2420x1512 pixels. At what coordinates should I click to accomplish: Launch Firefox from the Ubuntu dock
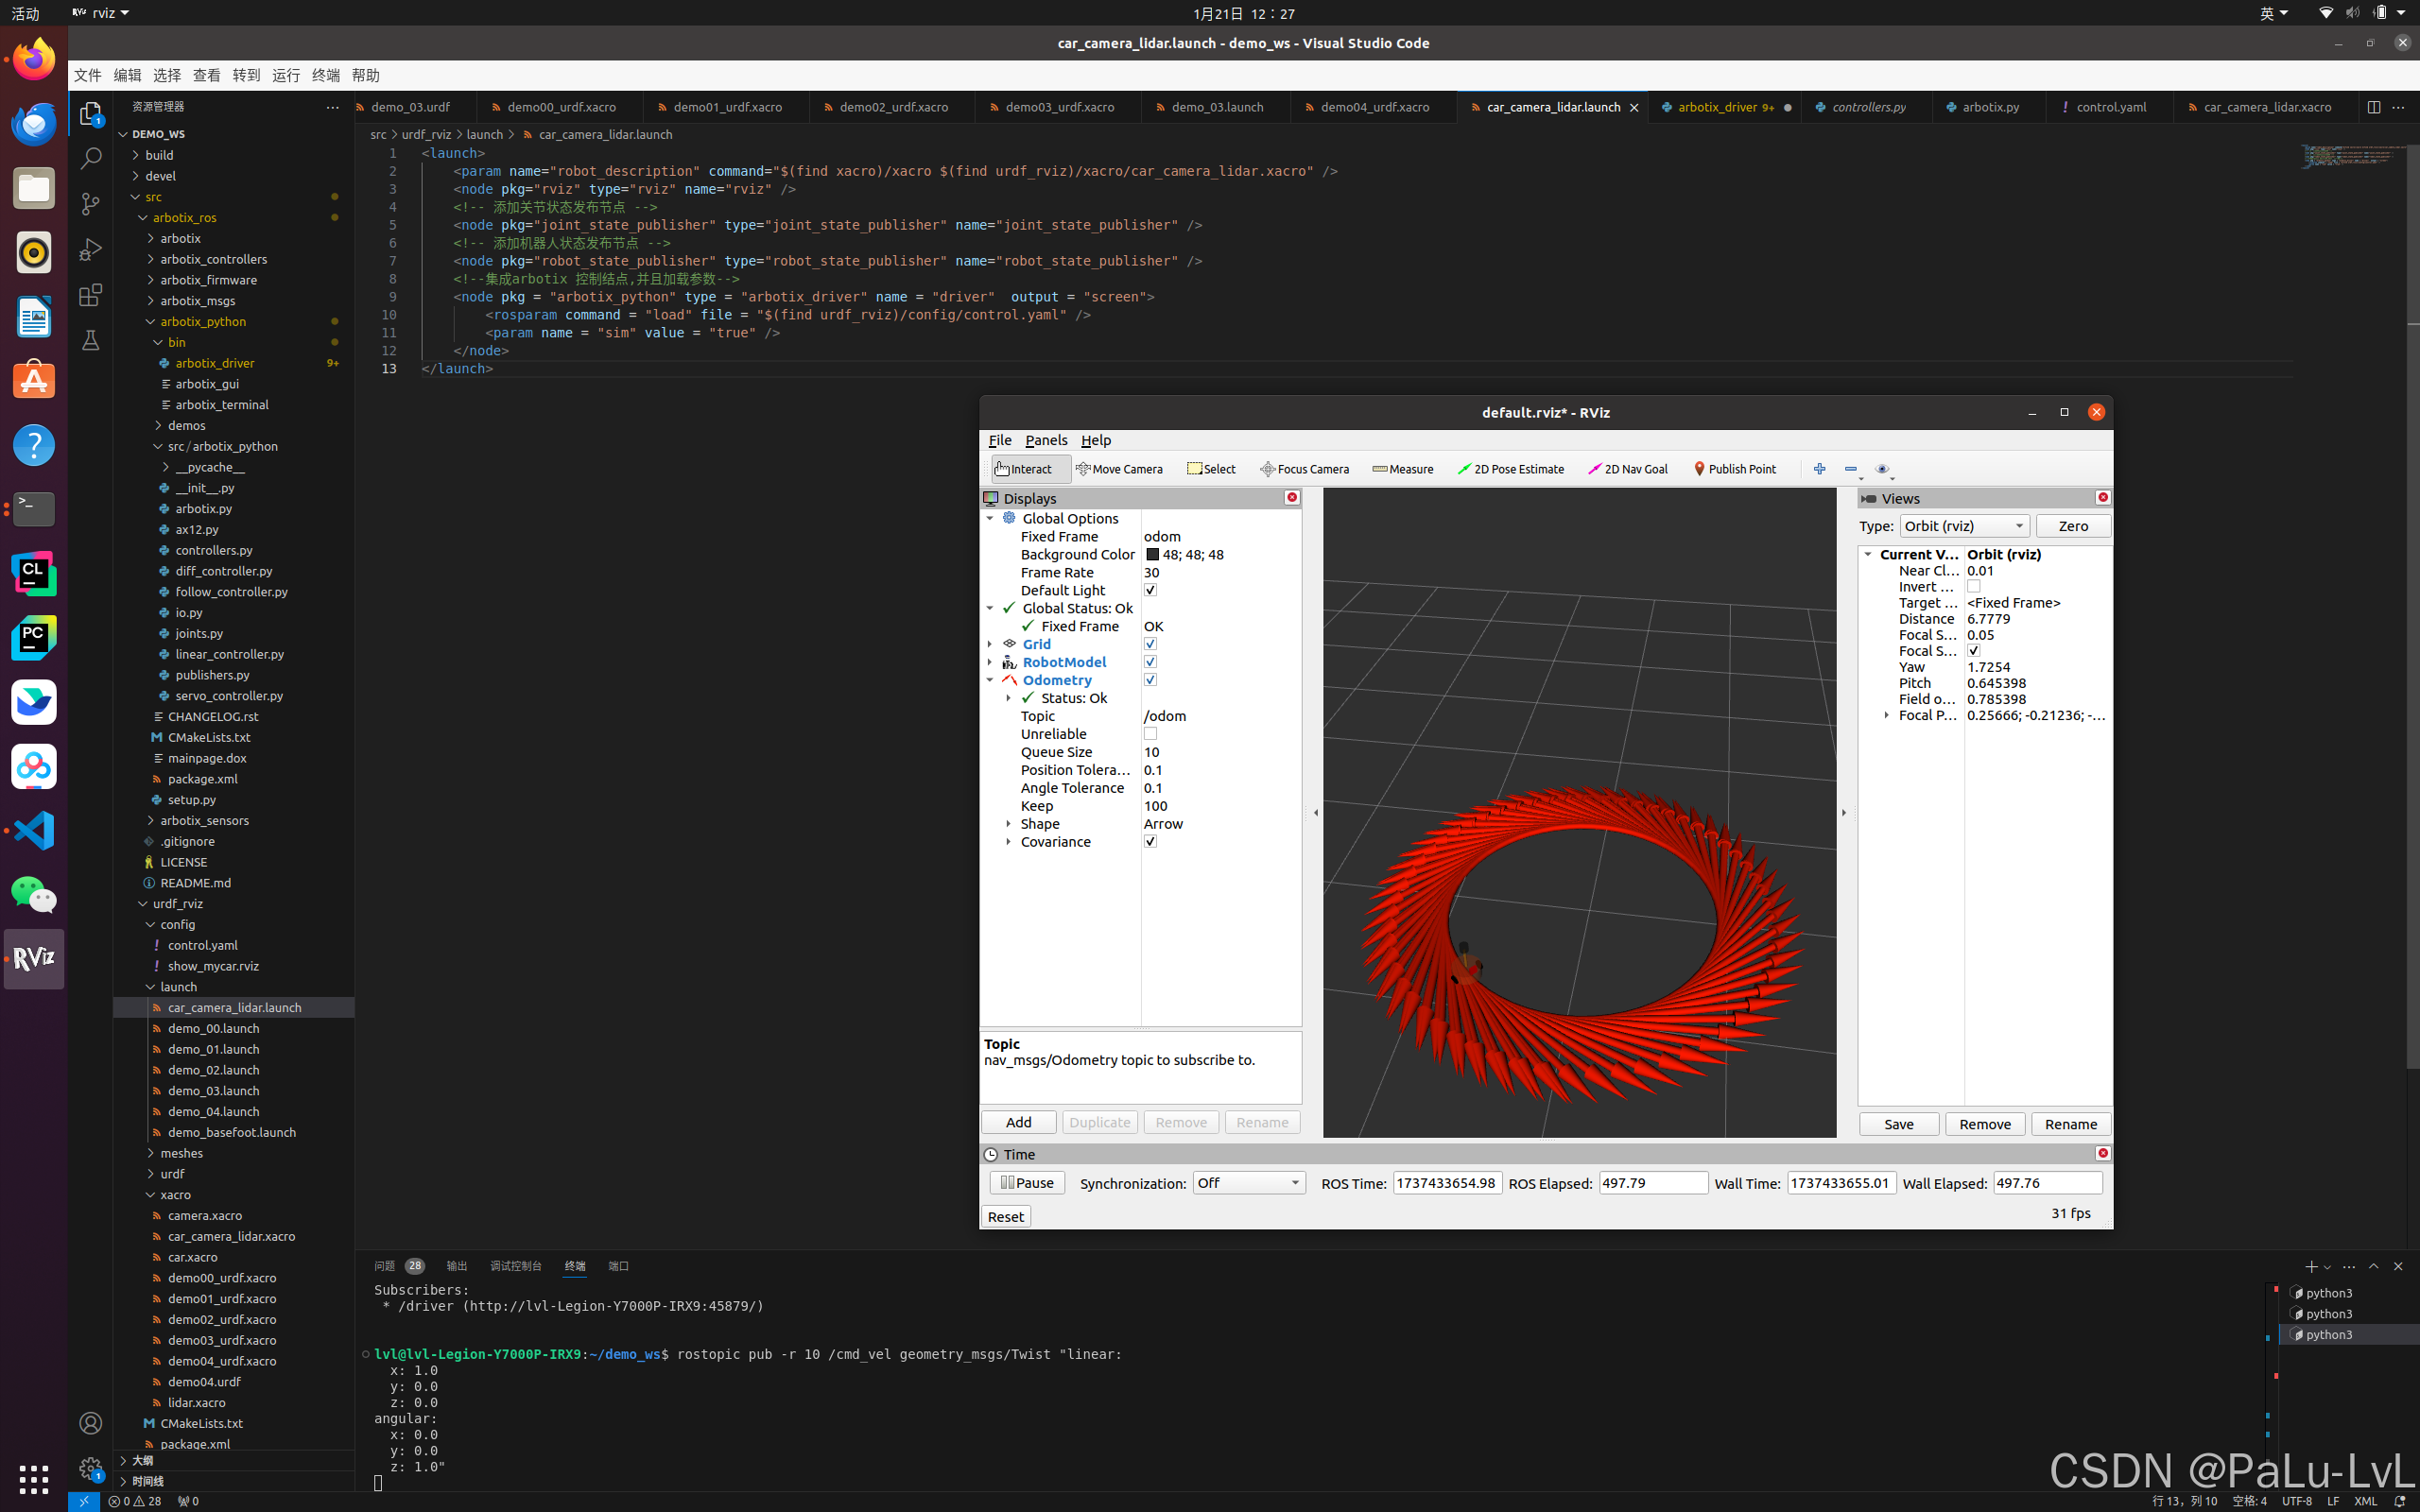[x=34, y=60]
